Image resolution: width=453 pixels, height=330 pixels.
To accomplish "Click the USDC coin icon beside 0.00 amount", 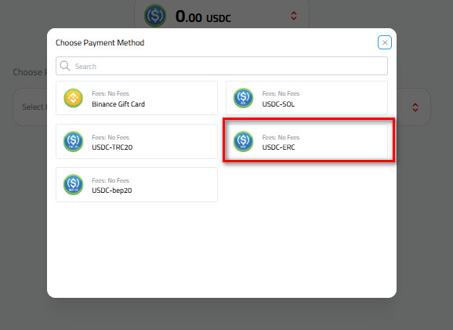I will click(x=155, y=16).
